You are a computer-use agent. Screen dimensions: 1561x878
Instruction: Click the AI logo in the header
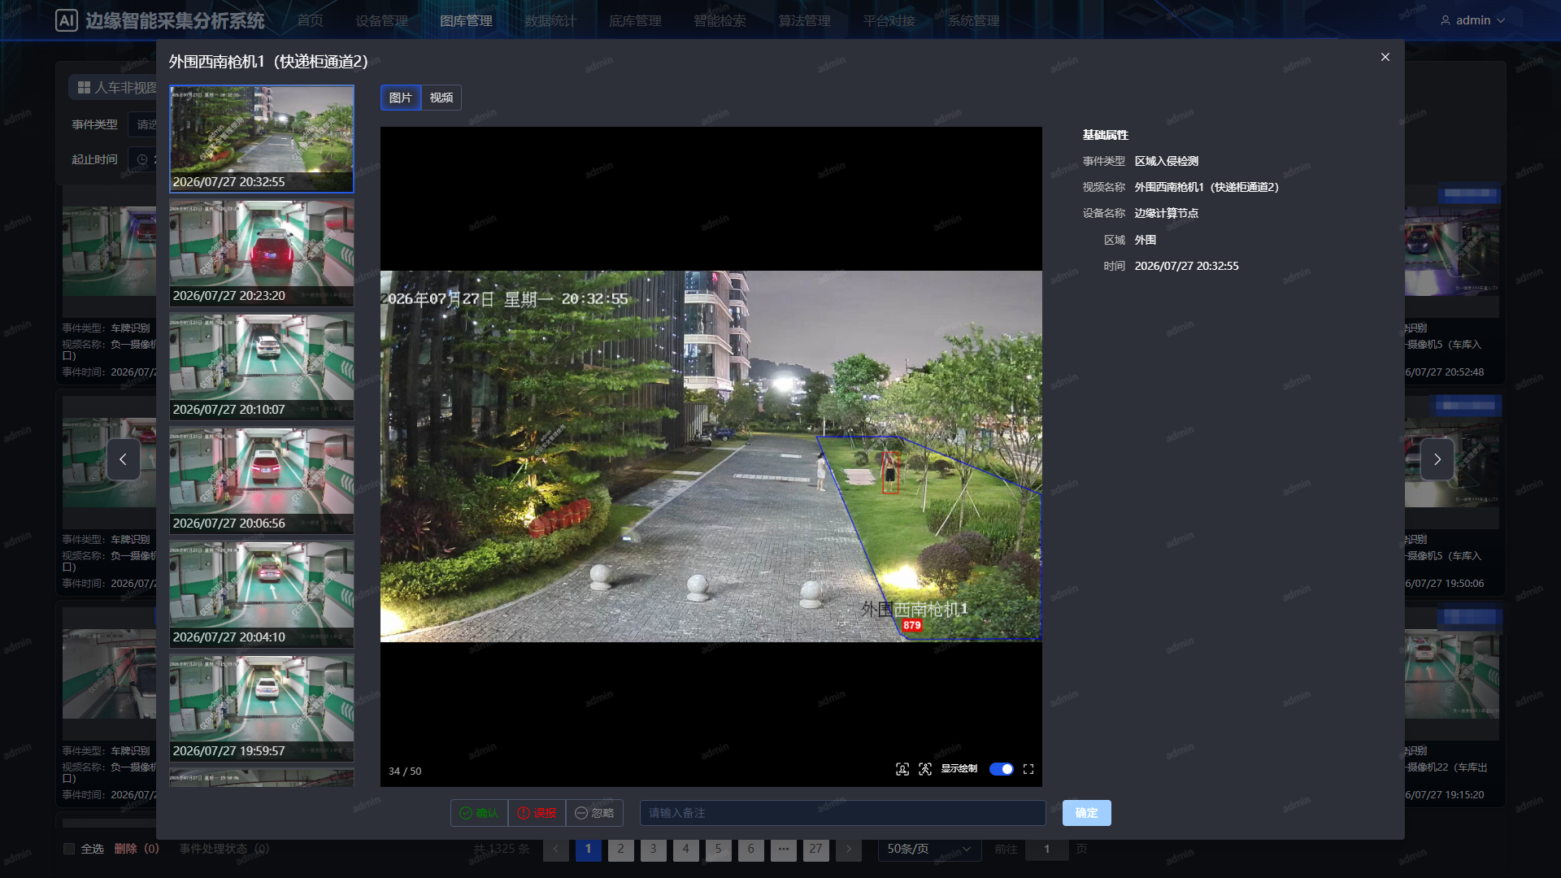tap(66, 20)
